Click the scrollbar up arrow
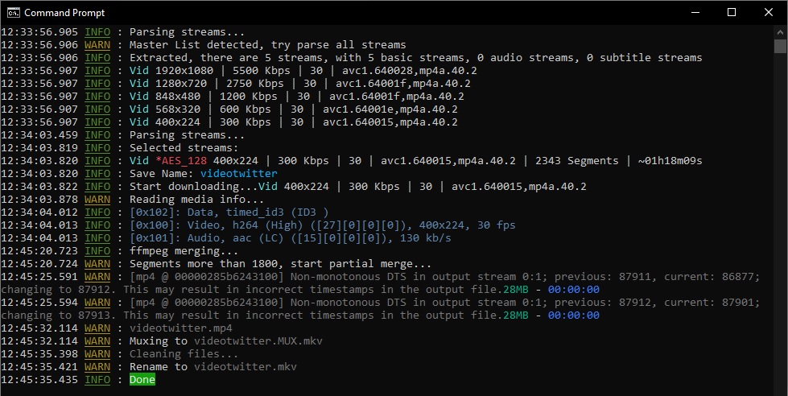788x396 pixels. [780, 31]
